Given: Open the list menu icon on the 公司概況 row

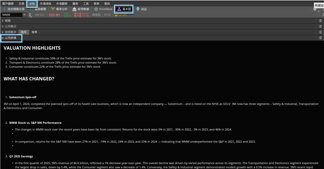Looking at the screenshot, I should [x=320, y=26].
